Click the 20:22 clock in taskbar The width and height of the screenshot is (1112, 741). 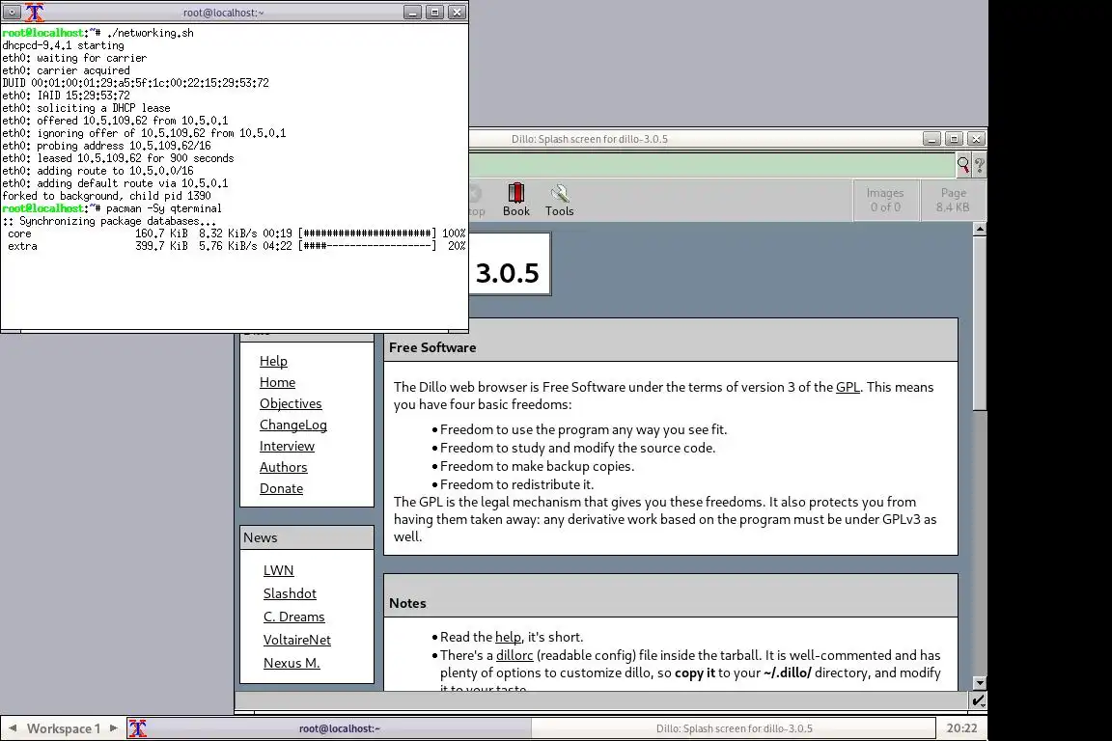[961, 728]
